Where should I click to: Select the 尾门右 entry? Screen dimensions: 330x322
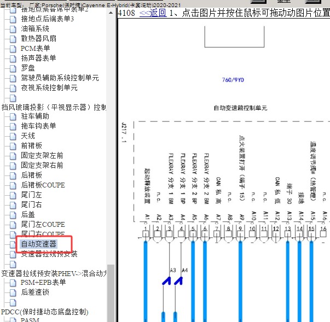coord(31,204)
